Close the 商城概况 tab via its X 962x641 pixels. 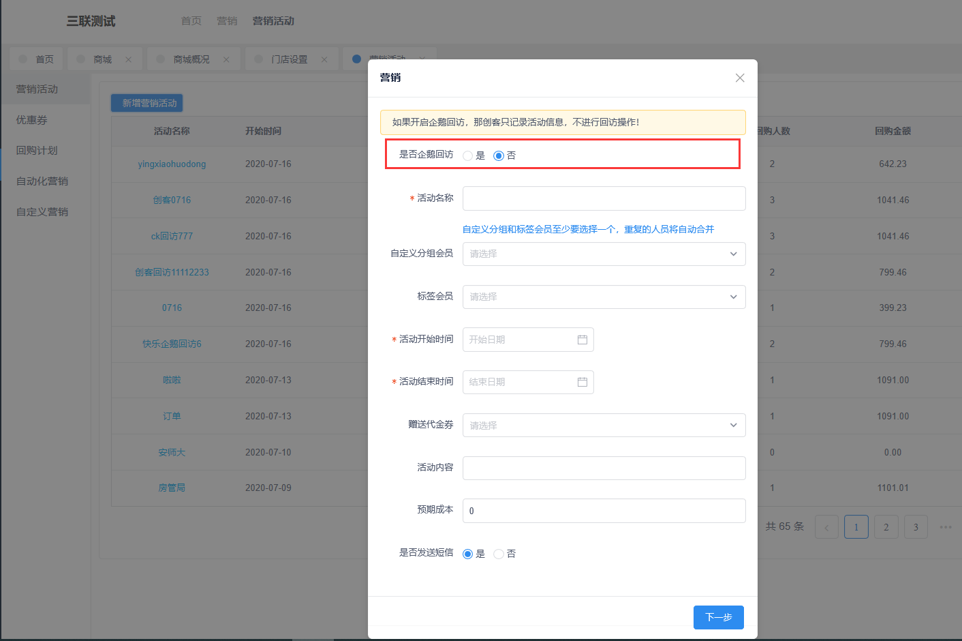pyautogui.click(x=226, y=59)
